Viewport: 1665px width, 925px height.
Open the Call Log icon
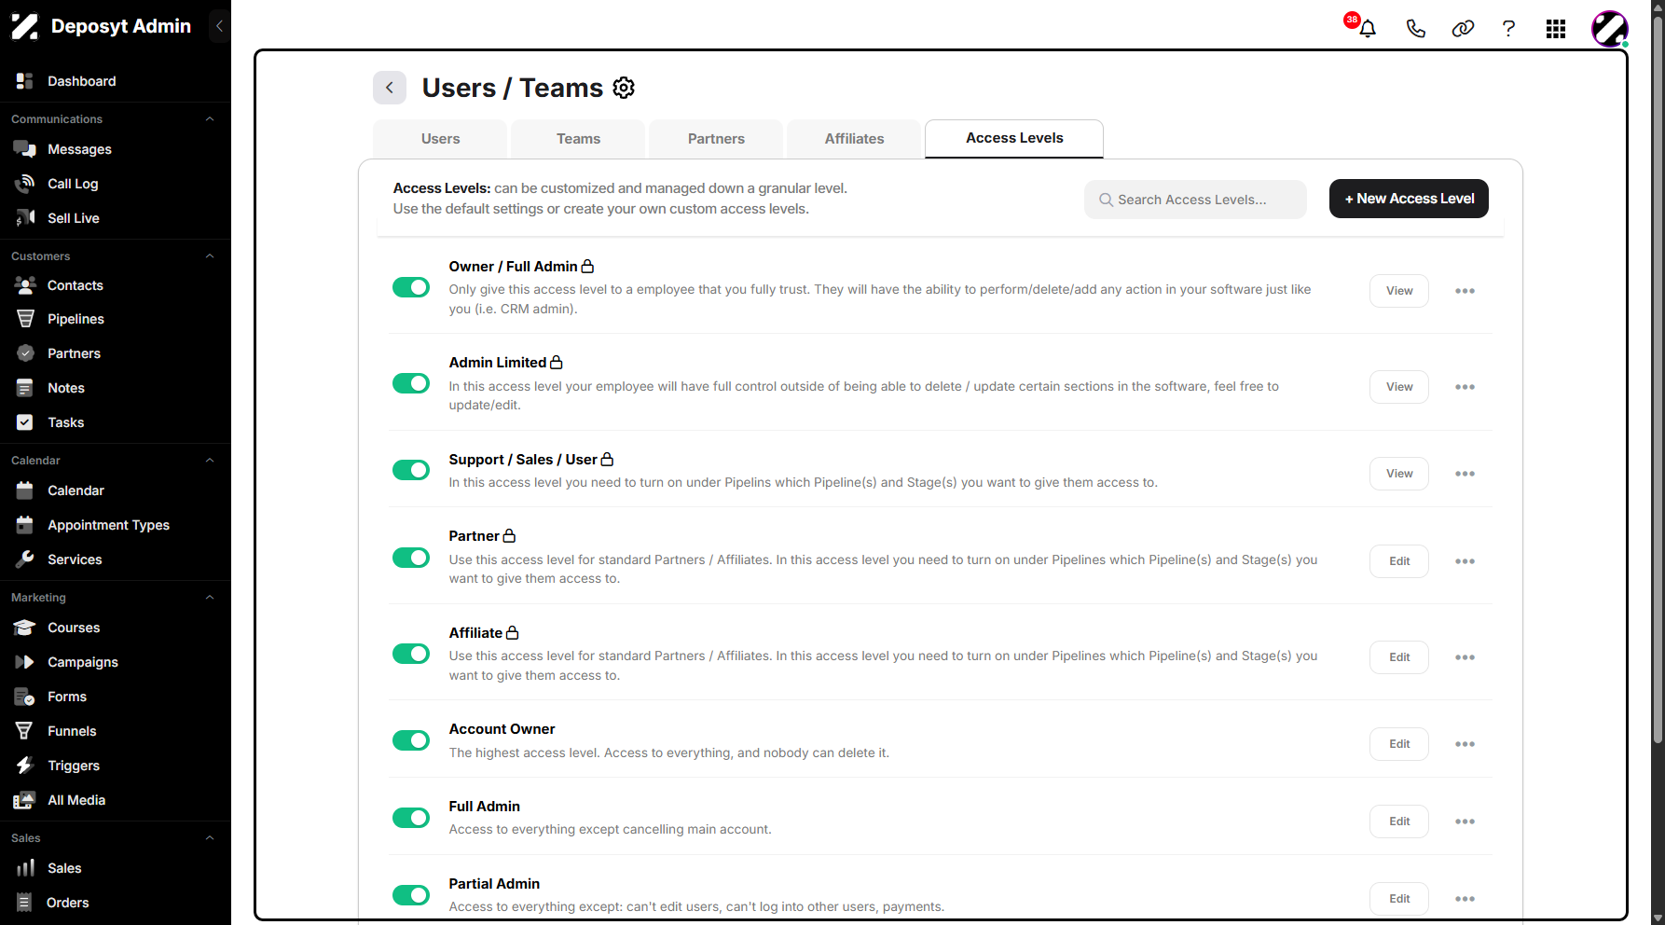[x=25, y=184]
